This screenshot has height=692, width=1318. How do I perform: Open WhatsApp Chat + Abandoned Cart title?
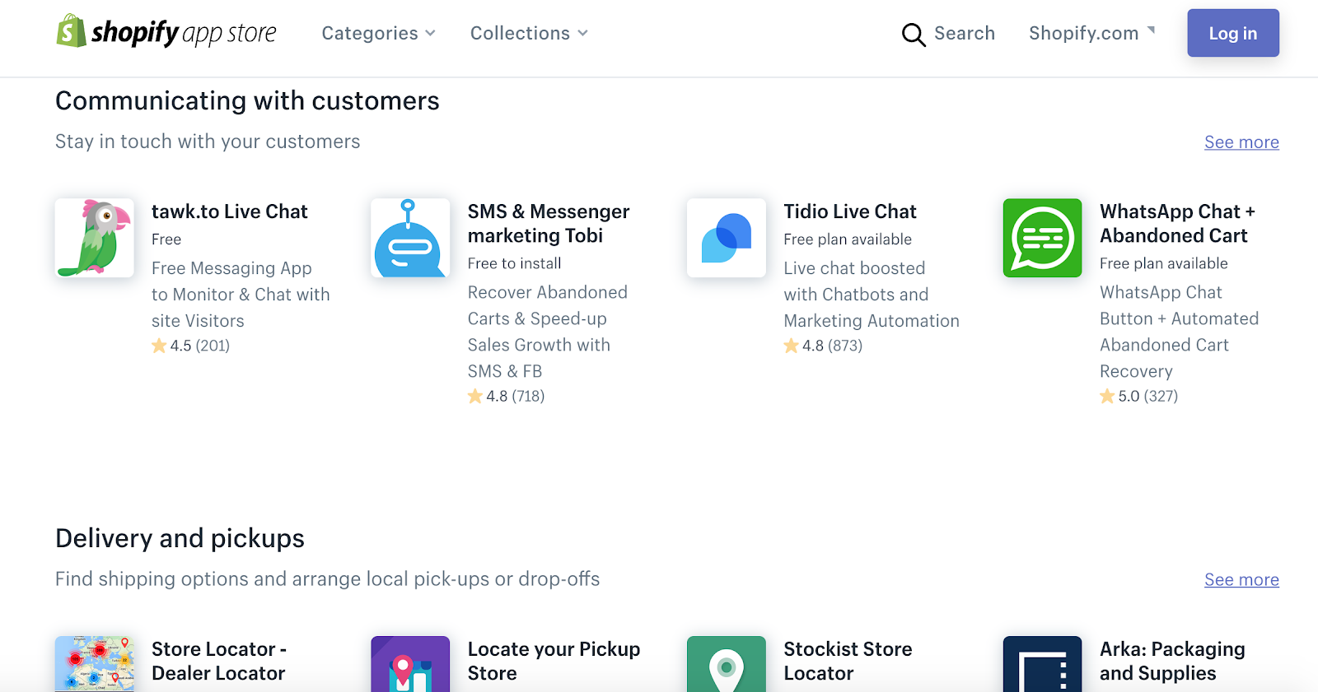pyautogui.click(x=1177, y=224)
